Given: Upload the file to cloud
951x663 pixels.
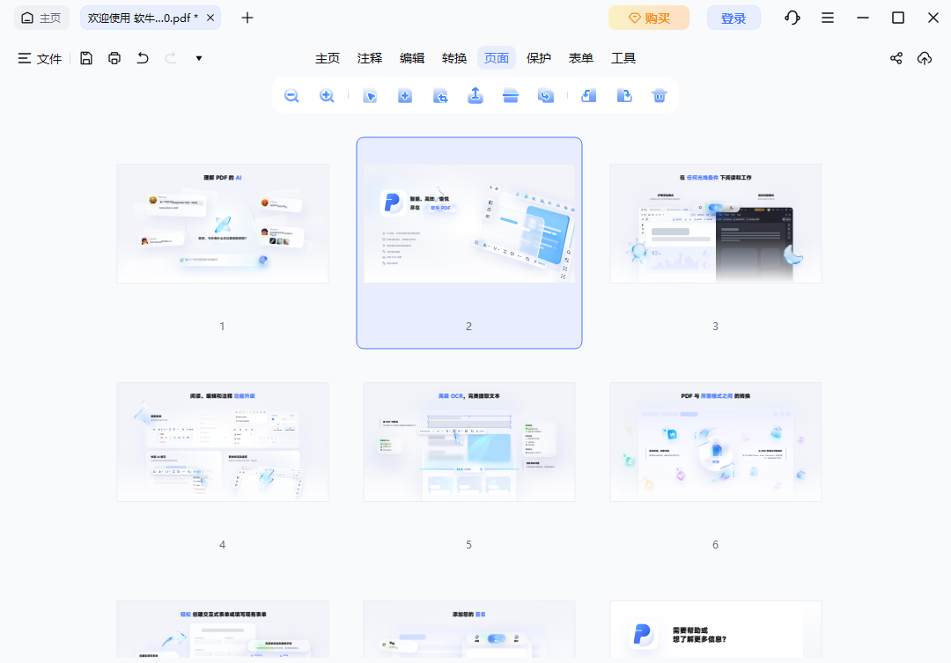Looking at the screenshot, I should pyautogui.click(x=925, y=58).
